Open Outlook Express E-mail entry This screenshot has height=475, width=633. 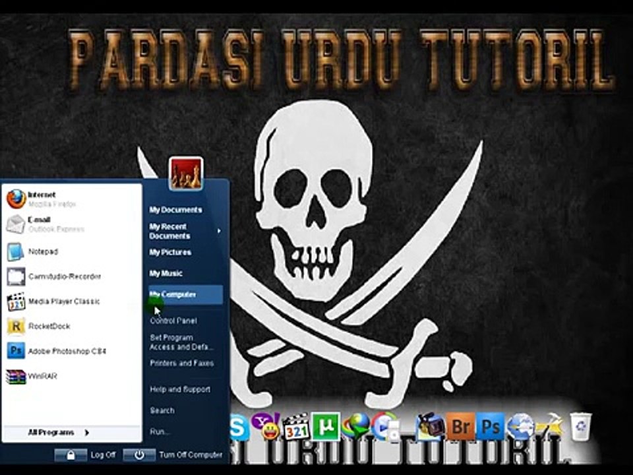click(x=72, y=224)
